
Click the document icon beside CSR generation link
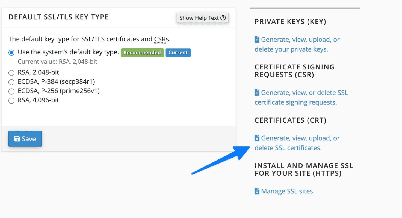pos(257,92)
